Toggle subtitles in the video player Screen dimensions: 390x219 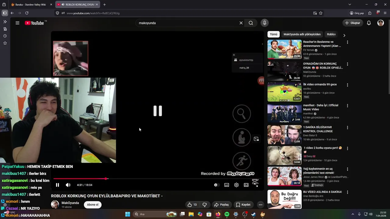[x=227, y=185]
